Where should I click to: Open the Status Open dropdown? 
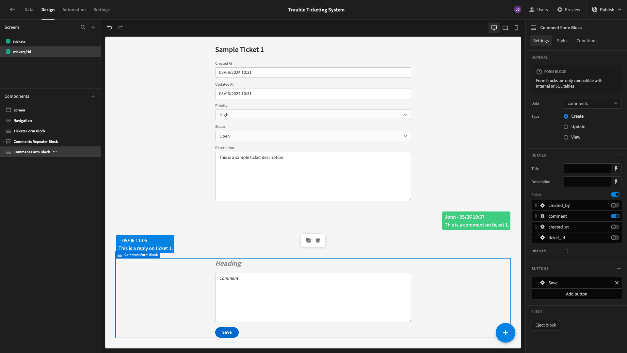pos(313,136)
